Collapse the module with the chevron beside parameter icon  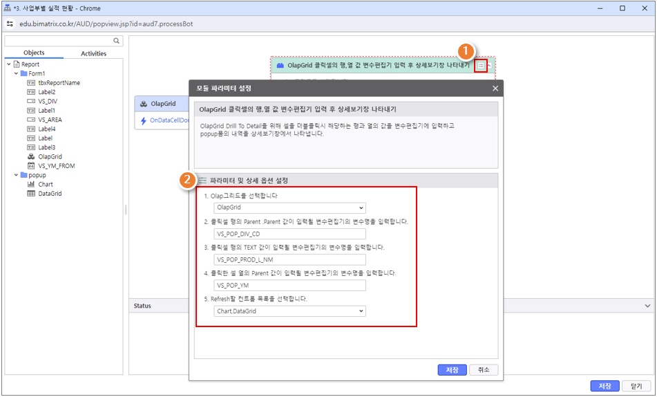tap(489, 66)
